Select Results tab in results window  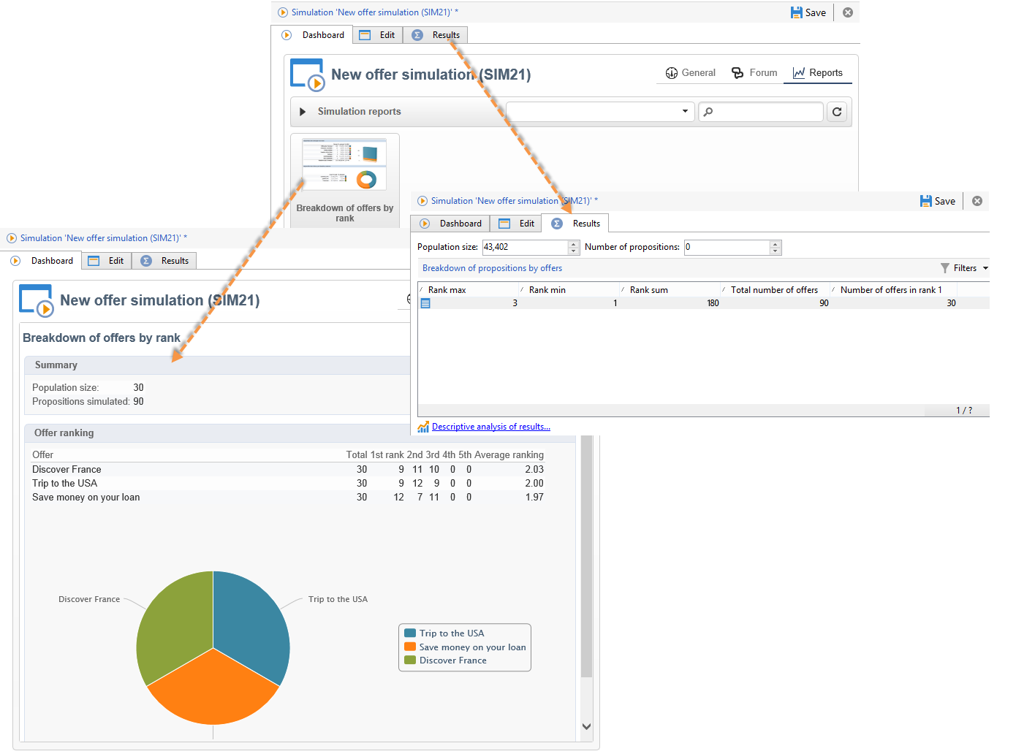576,224
